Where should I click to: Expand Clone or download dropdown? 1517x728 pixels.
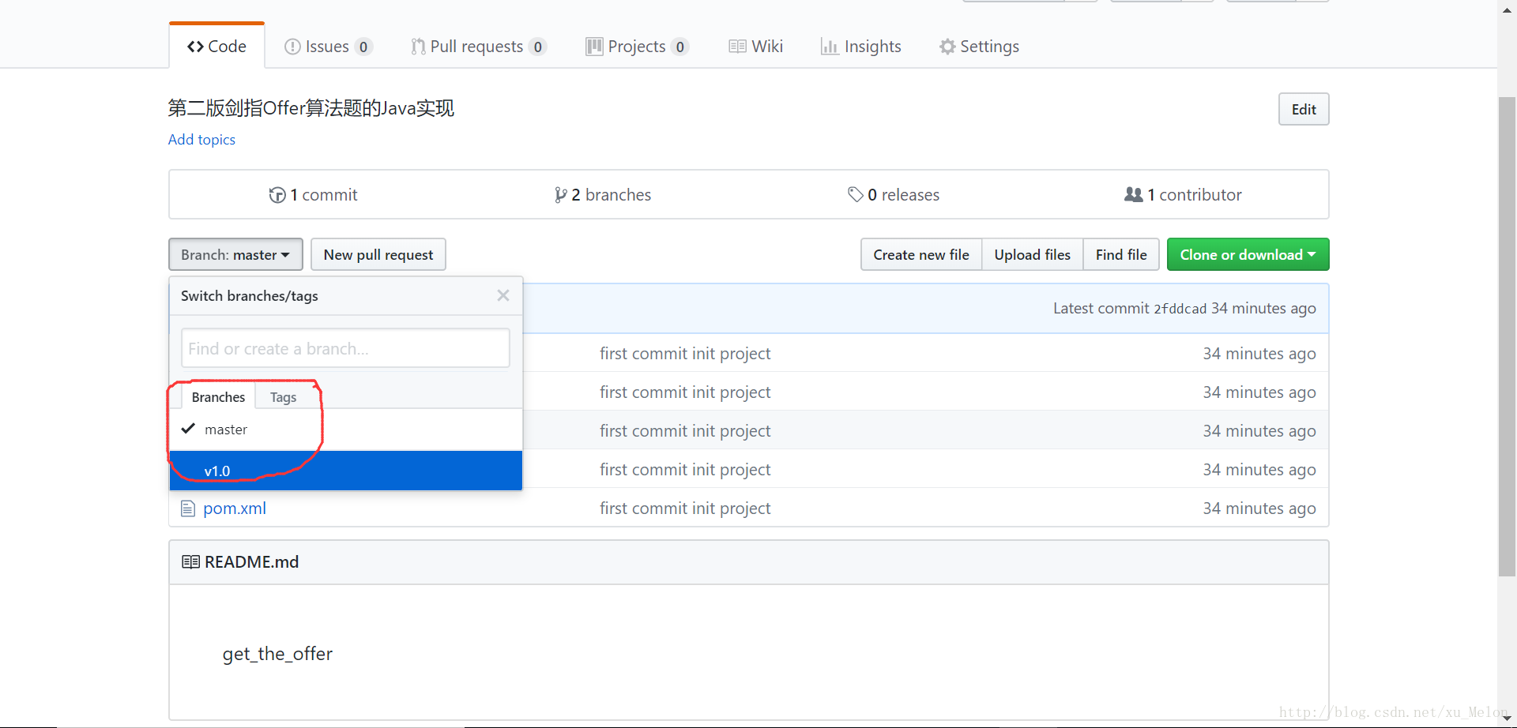click(x=1248, y=254)
